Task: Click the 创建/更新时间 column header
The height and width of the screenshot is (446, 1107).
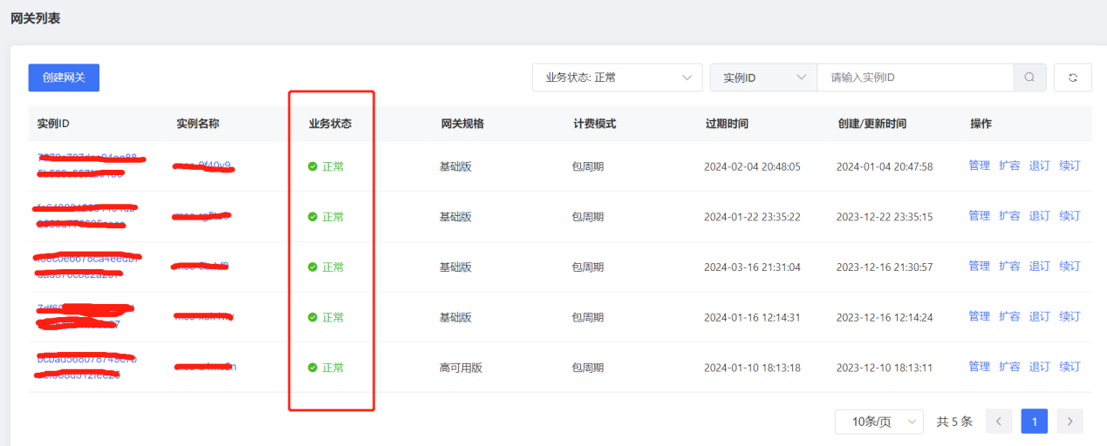Action: pyautogui.click(x=871, y=124)
